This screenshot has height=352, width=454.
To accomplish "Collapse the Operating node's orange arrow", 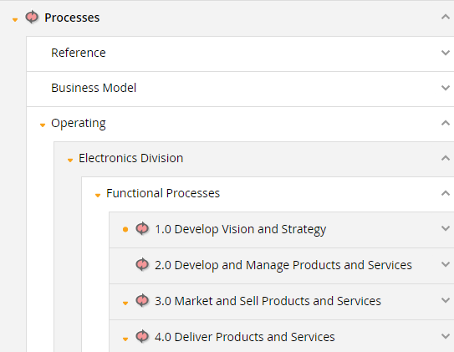I will [x=43, y=125].
